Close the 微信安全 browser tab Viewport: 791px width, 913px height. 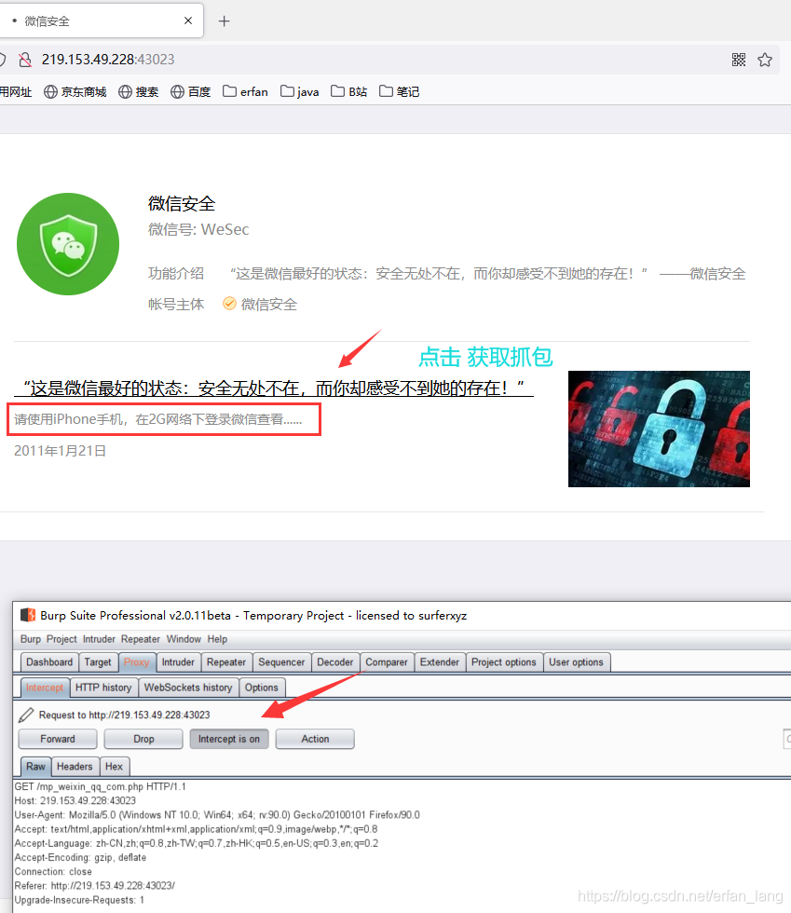pyautogui.click(x=187, y=20)
